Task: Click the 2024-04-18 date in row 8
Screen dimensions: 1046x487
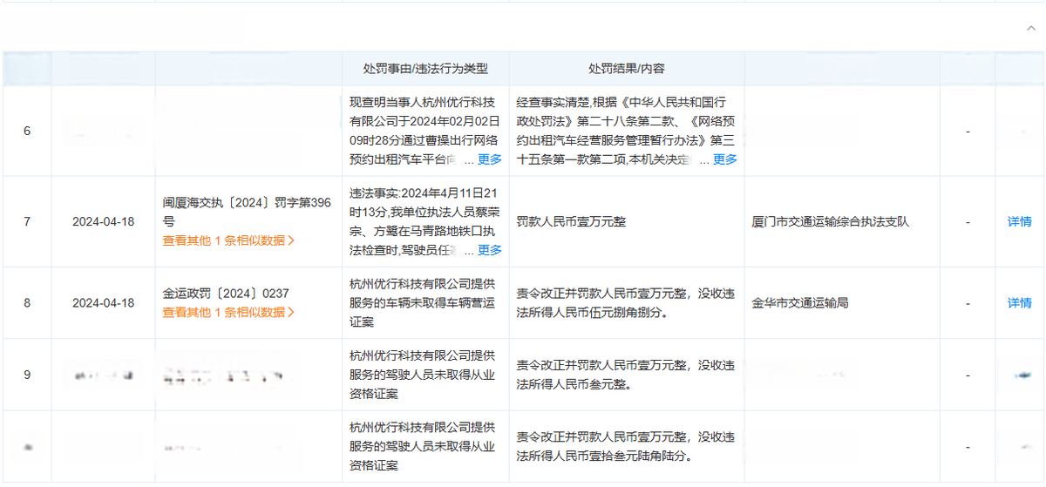Action: pyautogui.click(x=104, y=303)
